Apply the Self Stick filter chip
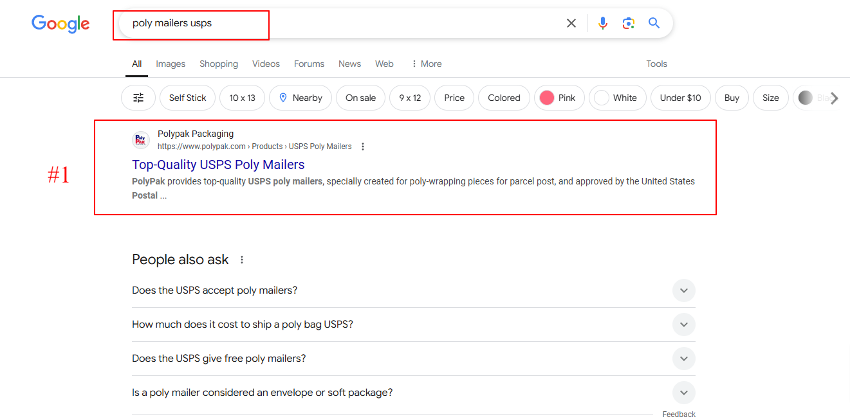850x419 pixels. [x=187, y=98]
